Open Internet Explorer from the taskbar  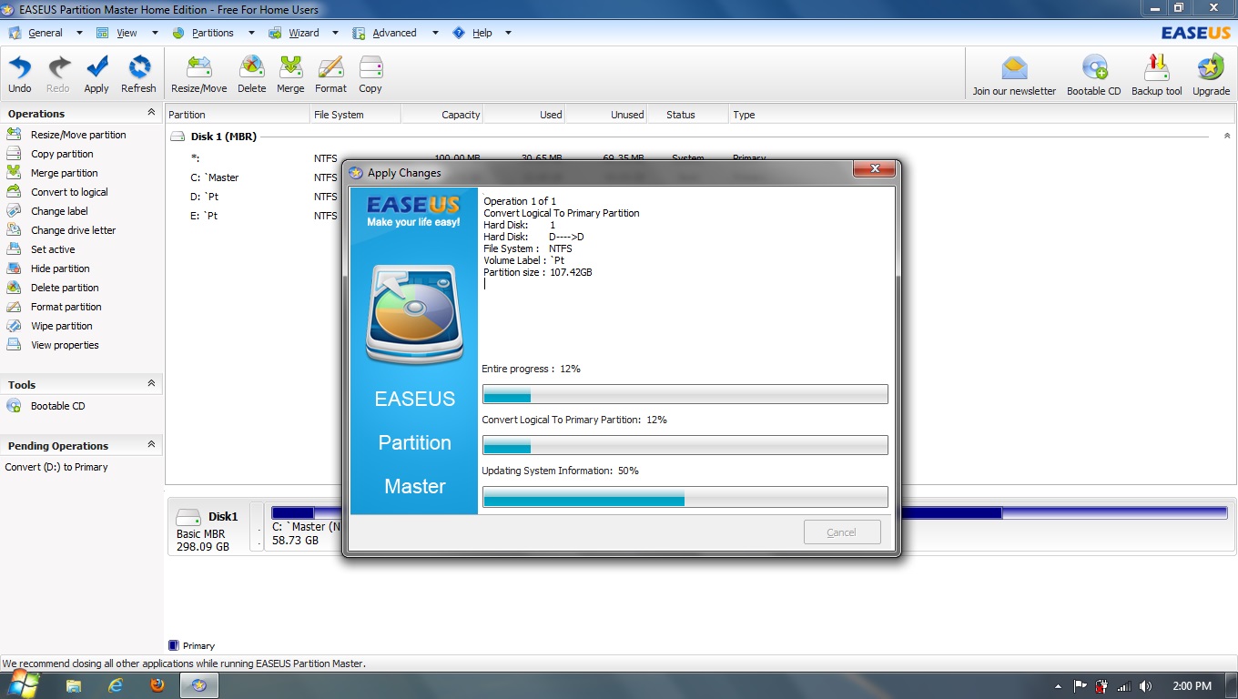pyautogui.click(x=116, y=685)
